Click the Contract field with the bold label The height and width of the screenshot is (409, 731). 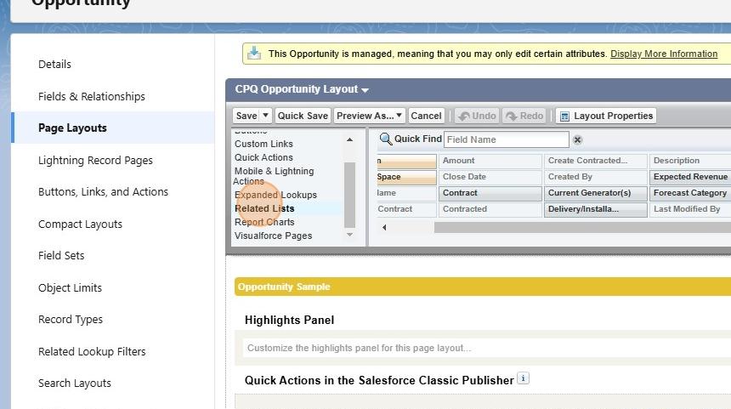coord(490,193)
